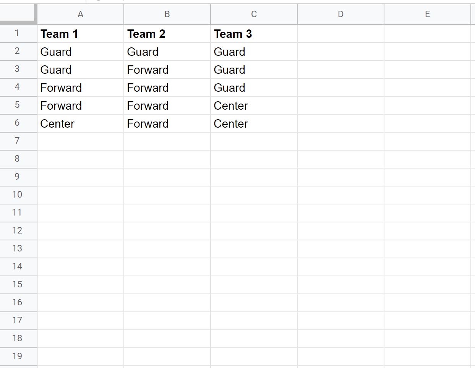The width and height of the screenshot is (475, 368).
Task: Select column D header
Action: 340,14
